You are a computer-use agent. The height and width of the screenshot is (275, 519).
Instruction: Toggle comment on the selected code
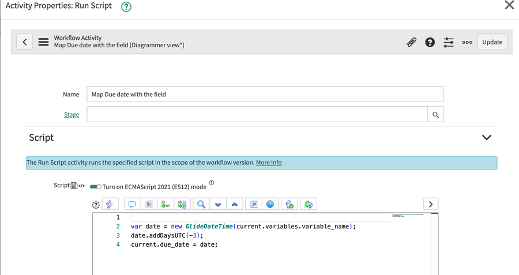pyautogui.click(x=133, y=204)
